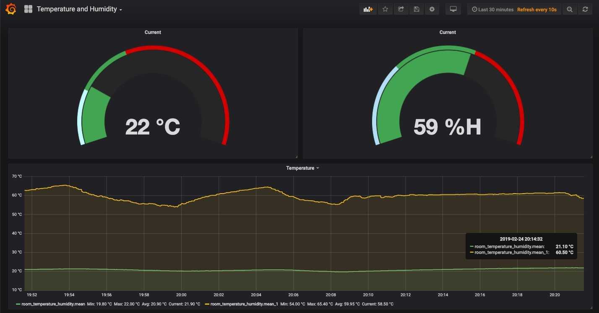Viewport: 599px width, 313px height.
Task: Open dashboard settings via gear icon
Action: pos(432,9)
